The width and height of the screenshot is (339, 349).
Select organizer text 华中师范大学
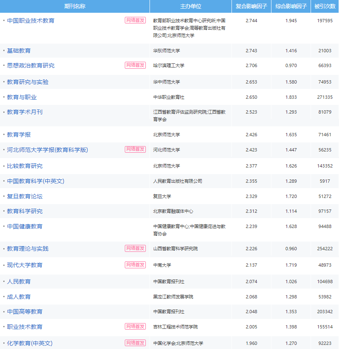[x=166, y=82]
